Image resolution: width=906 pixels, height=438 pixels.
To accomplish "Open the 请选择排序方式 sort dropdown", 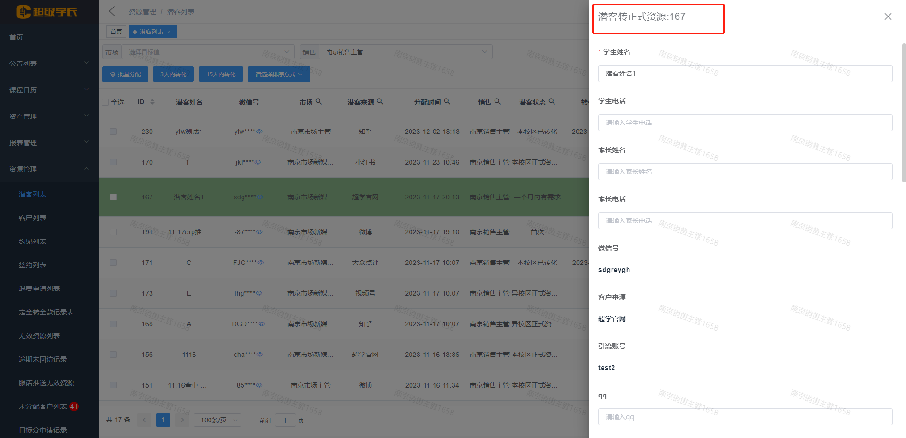I will [x=278, y=74].
